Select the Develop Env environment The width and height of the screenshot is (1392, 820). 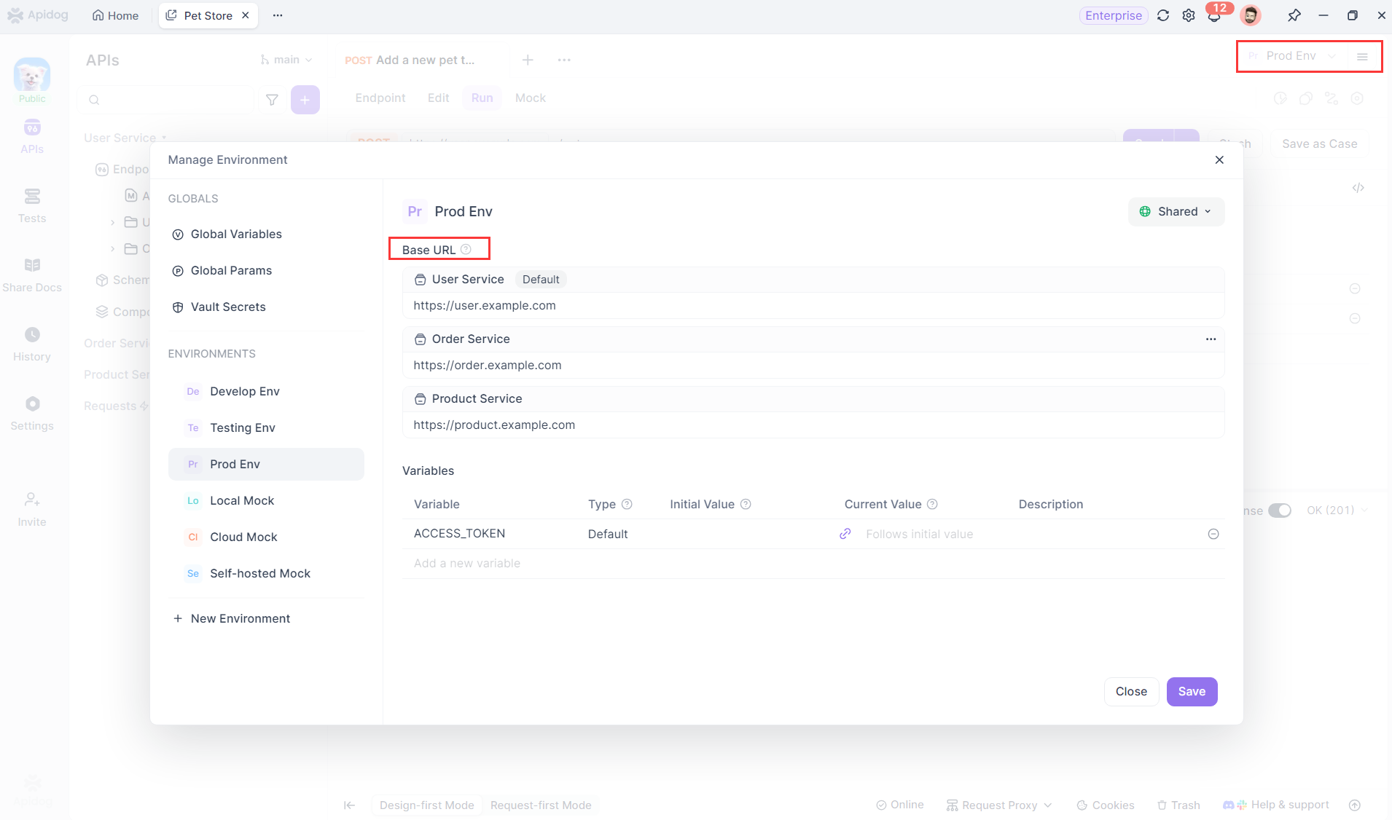click(266, 391)
